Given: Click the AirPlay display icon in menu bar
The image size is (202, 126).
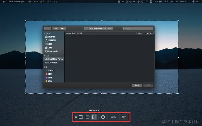Looking at the screenshot, I should pos(143,1).
